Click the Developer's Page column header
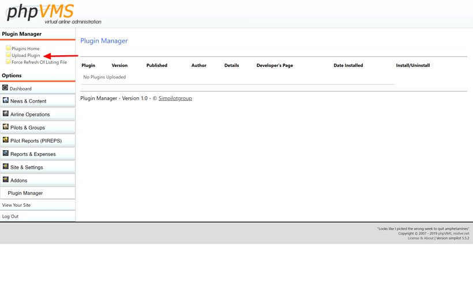The image size is (473, 304). [275, 65]
